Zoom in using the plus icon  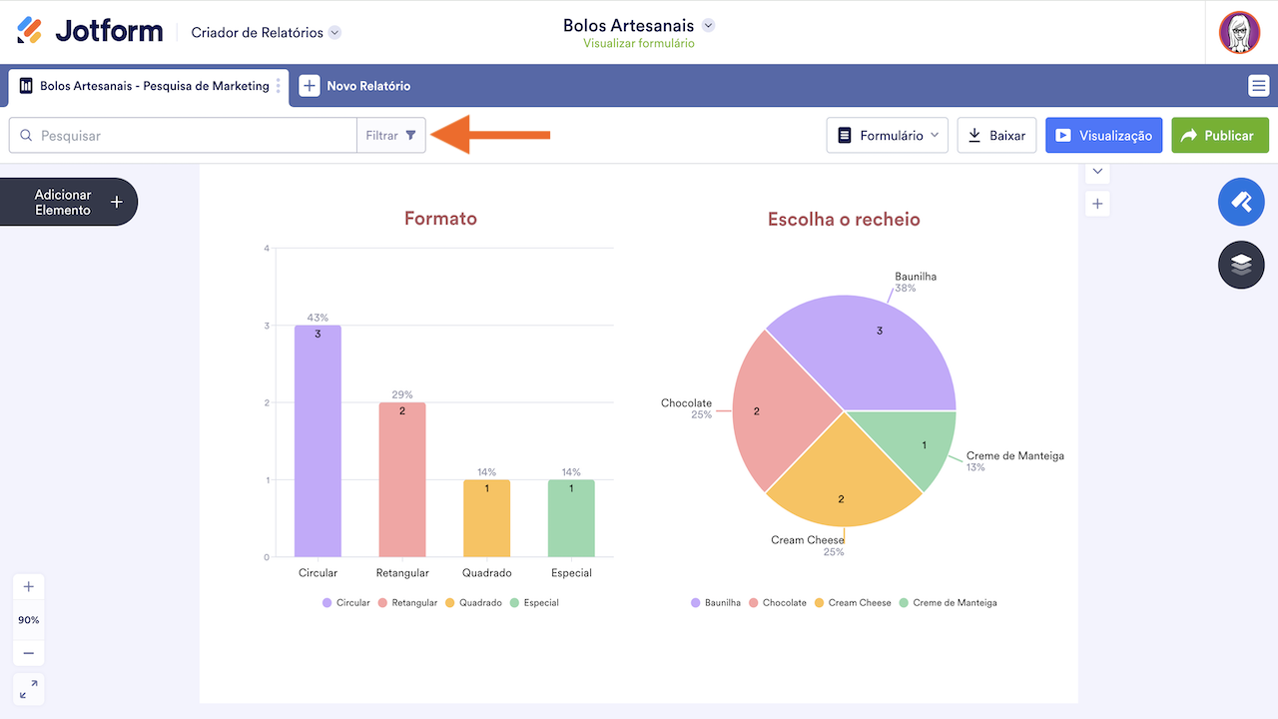pos(28,586)
